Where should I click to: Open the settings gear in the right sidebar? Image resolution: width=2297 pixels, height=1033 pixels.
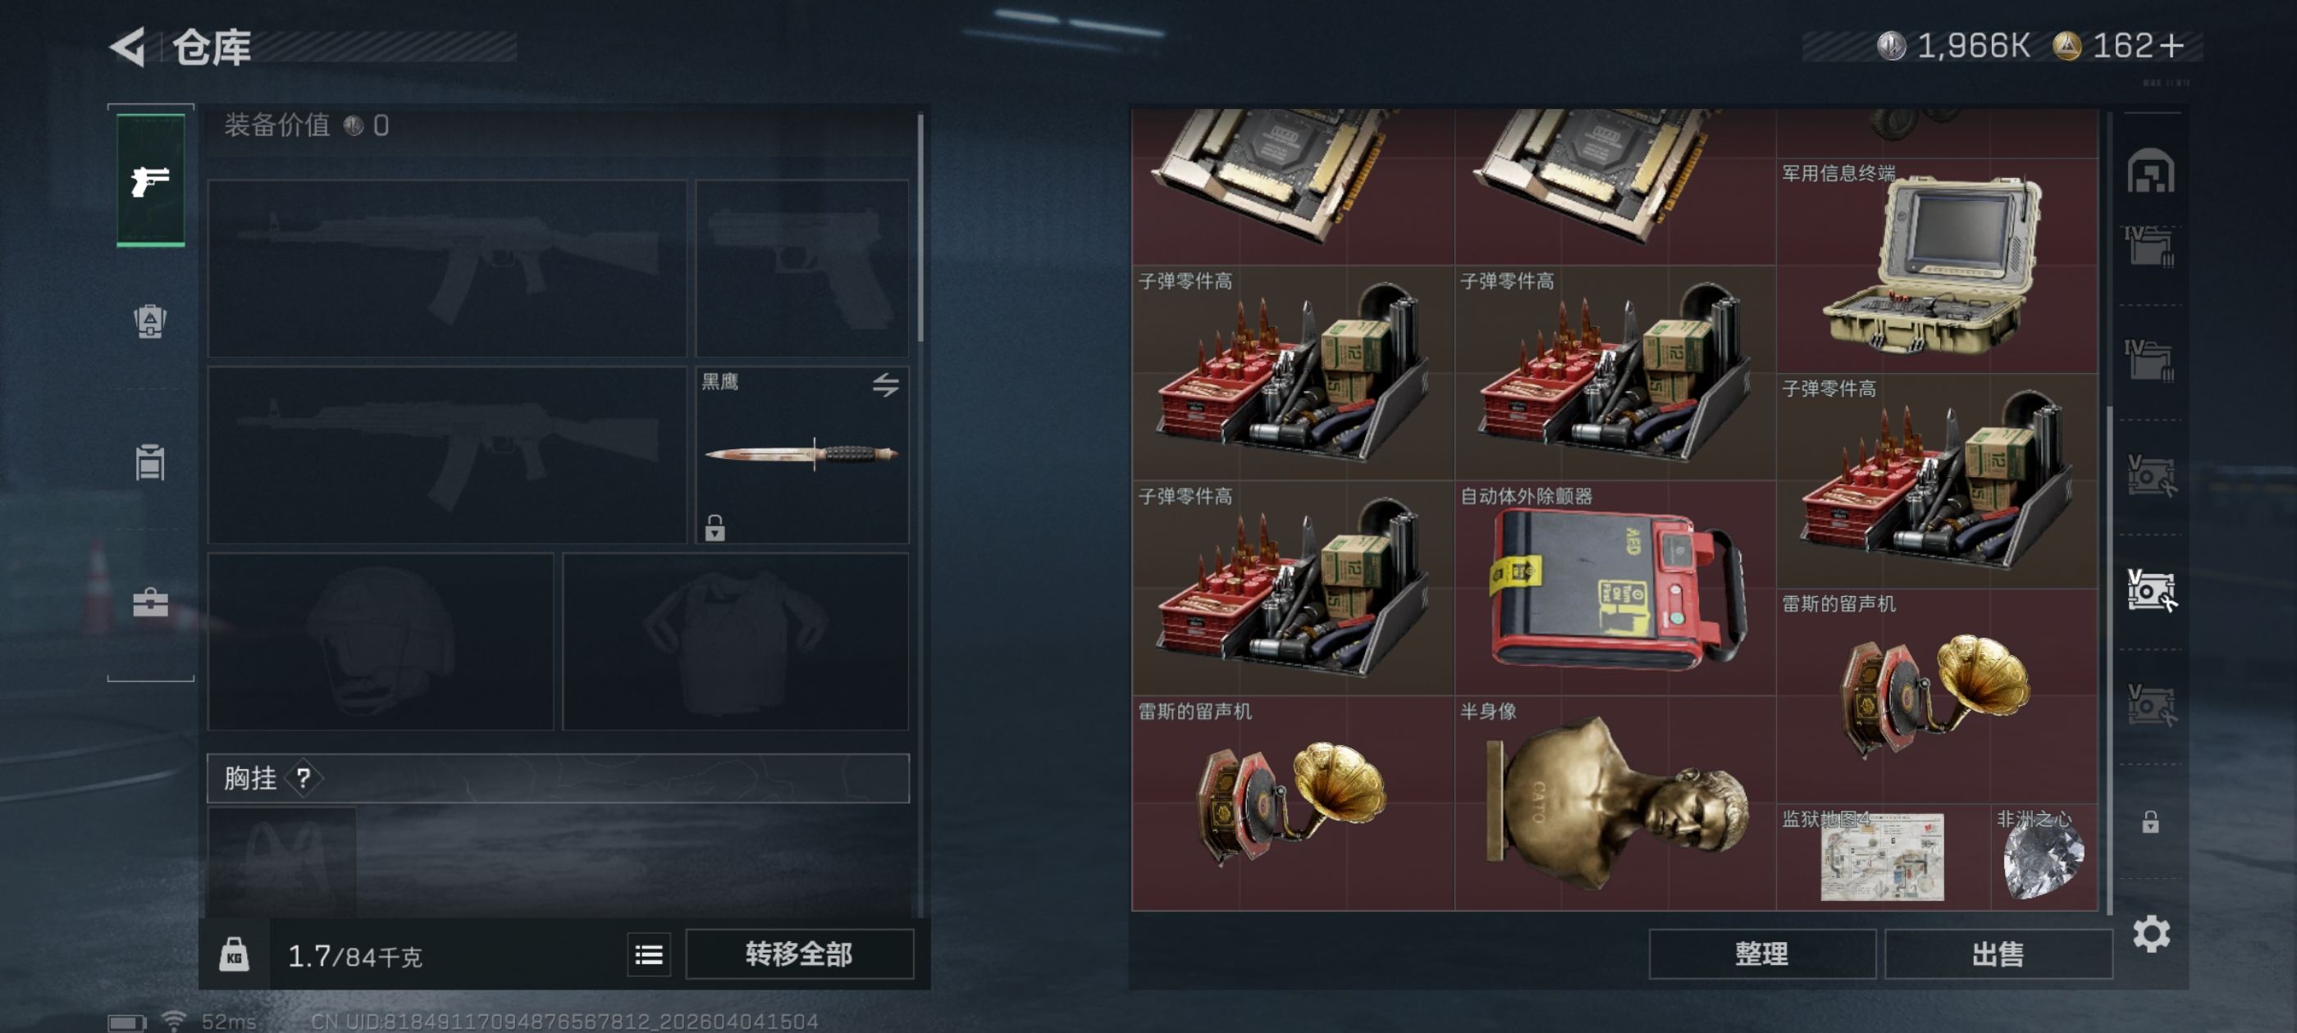coord(2151,933)
